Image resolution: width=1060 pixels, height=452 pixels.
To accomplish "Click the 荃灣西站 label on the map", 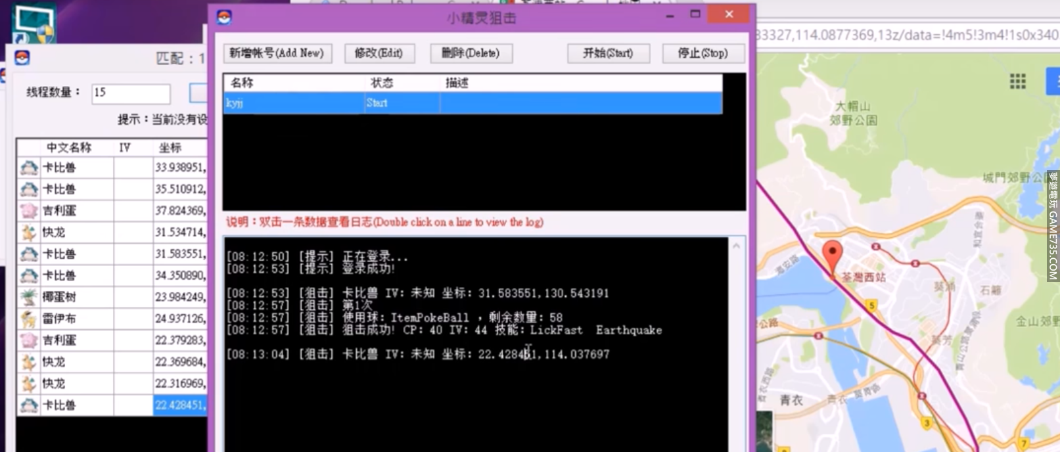I will click(864, 278).
